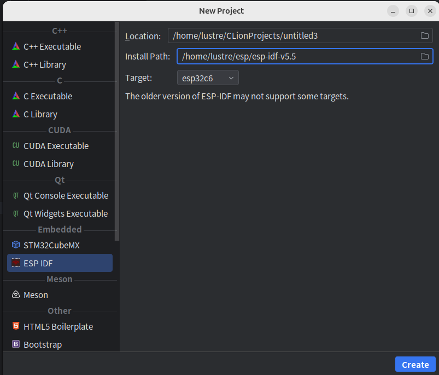Choose C Executable project type
This screenshot has width=439, height=375.
[48, 96]
